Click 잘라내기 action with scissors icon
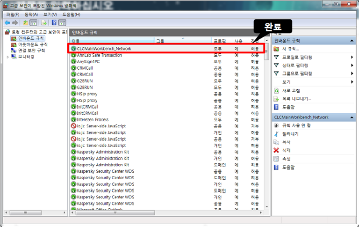The width and height of the screenshot is (359, 227). pyautogui.click(x=290, y=134)
